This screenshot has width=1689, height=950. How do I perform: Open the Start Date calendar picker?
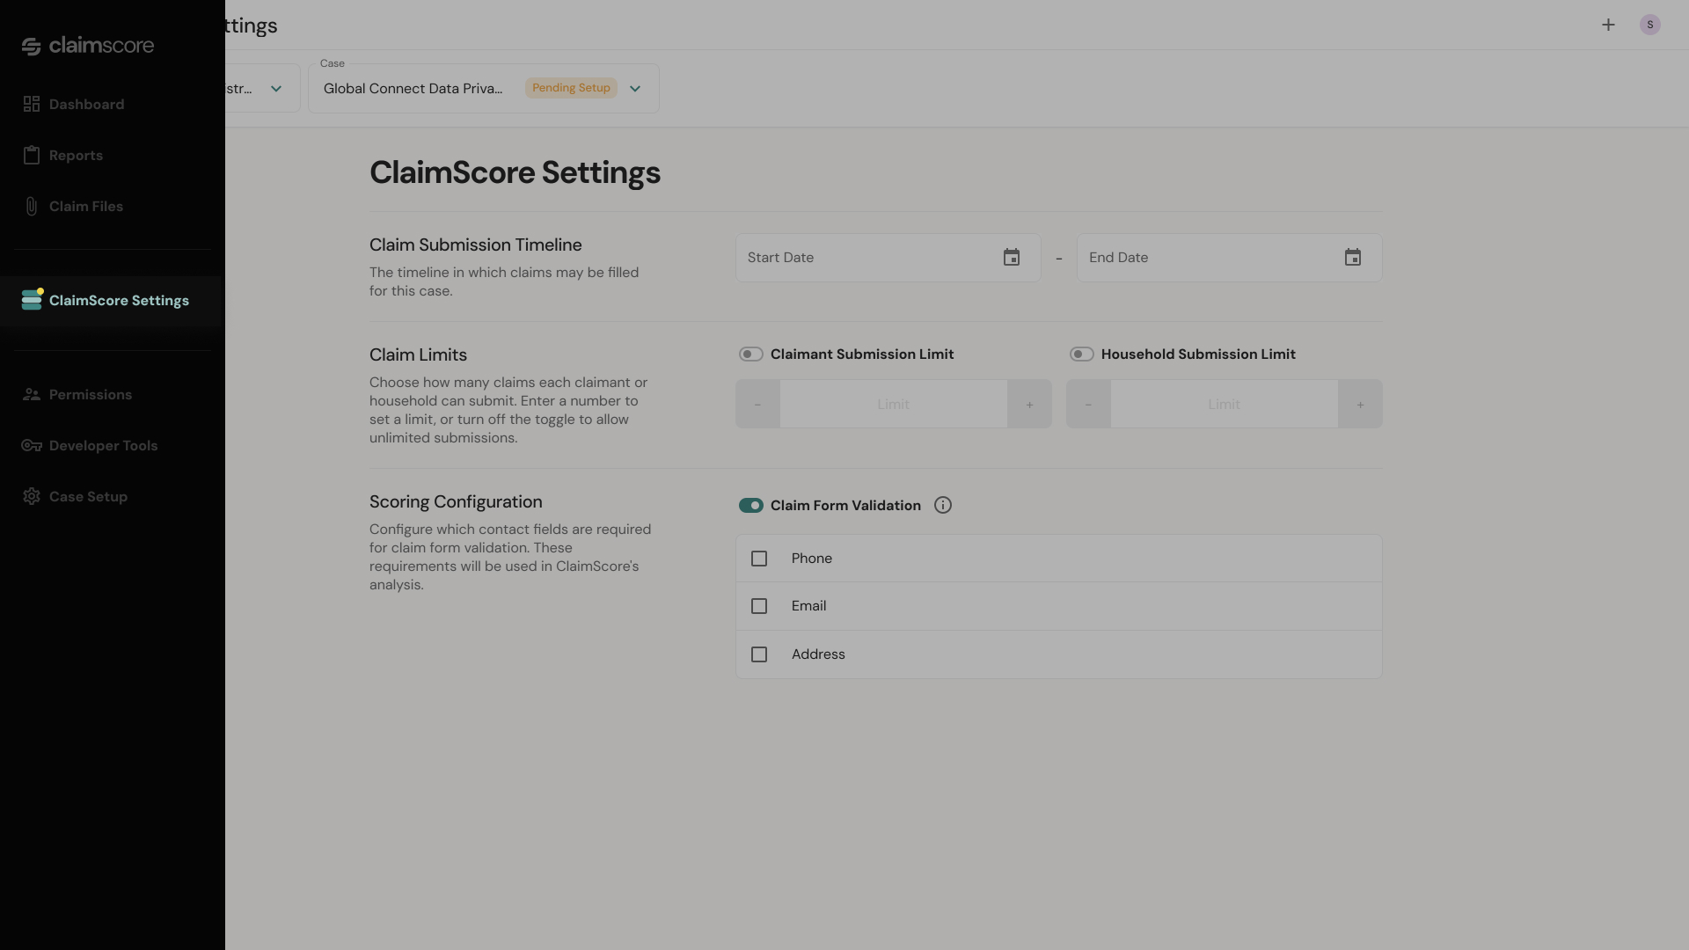tap(1012, 258)
